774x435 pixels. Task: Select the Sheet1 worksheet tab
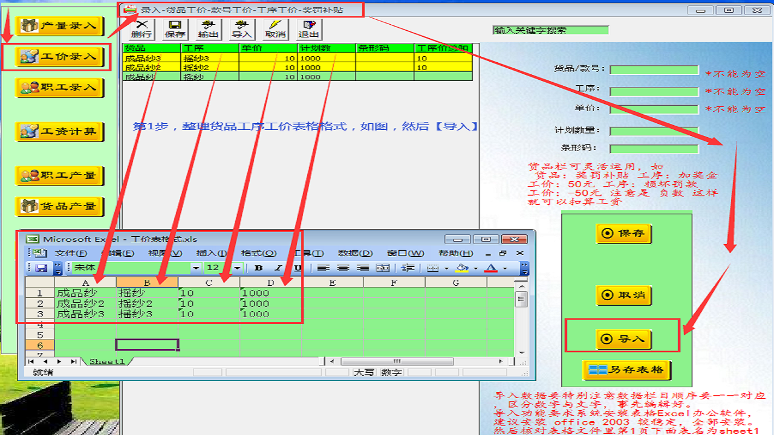tap(107, 361)
